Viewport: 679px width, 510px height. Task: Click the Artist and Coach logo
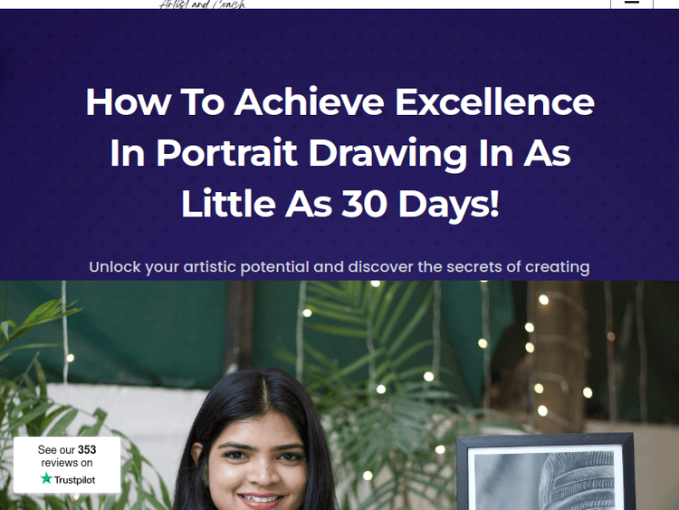click(202, 5)
